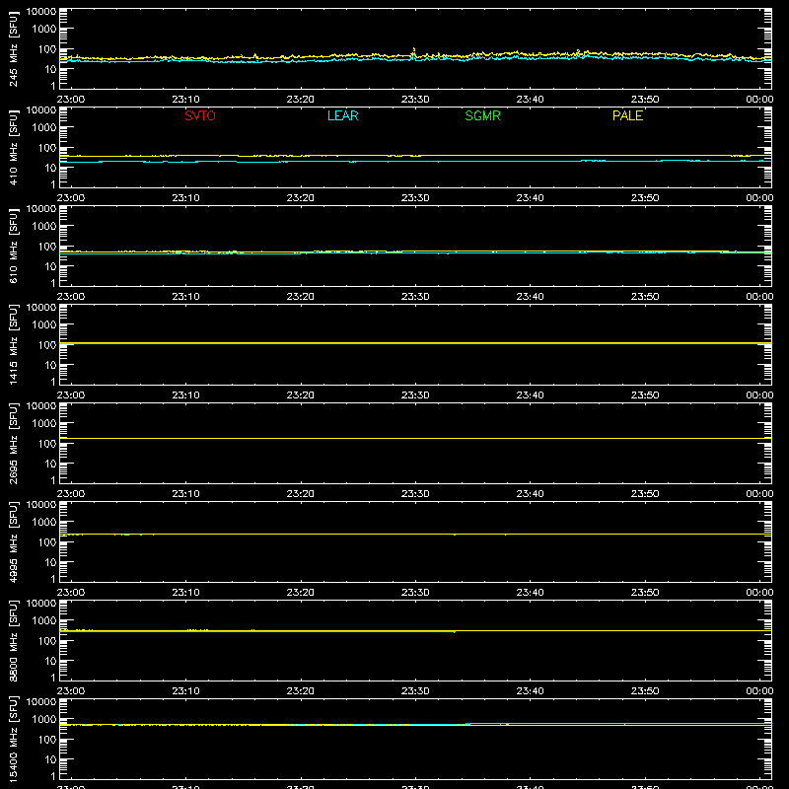Click the red SVTO legend label
This screenshot has width=789, height=789.
200,115
